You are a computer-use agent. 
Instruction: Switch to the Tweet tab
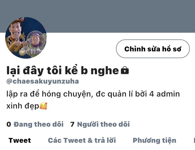(20, 140)
